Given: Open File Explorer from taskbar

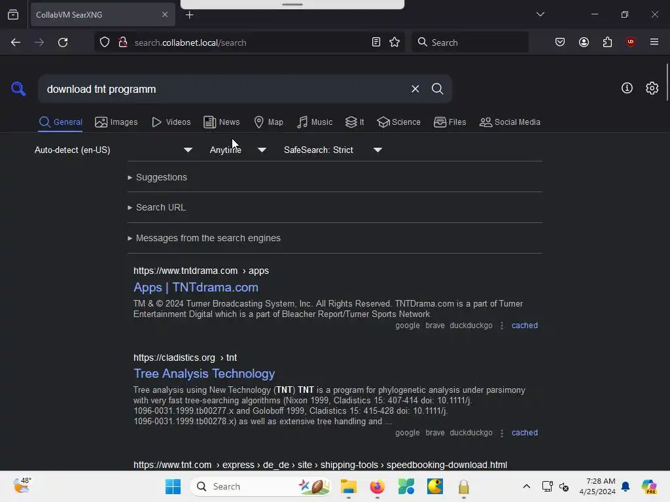Looking at the screenshot, I should pyautogui.click(x=348, y=486).
